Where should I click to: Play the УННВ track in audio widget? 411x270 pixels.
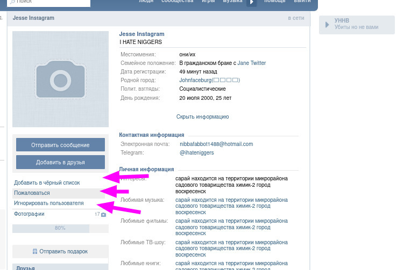(x=327, y=25)
